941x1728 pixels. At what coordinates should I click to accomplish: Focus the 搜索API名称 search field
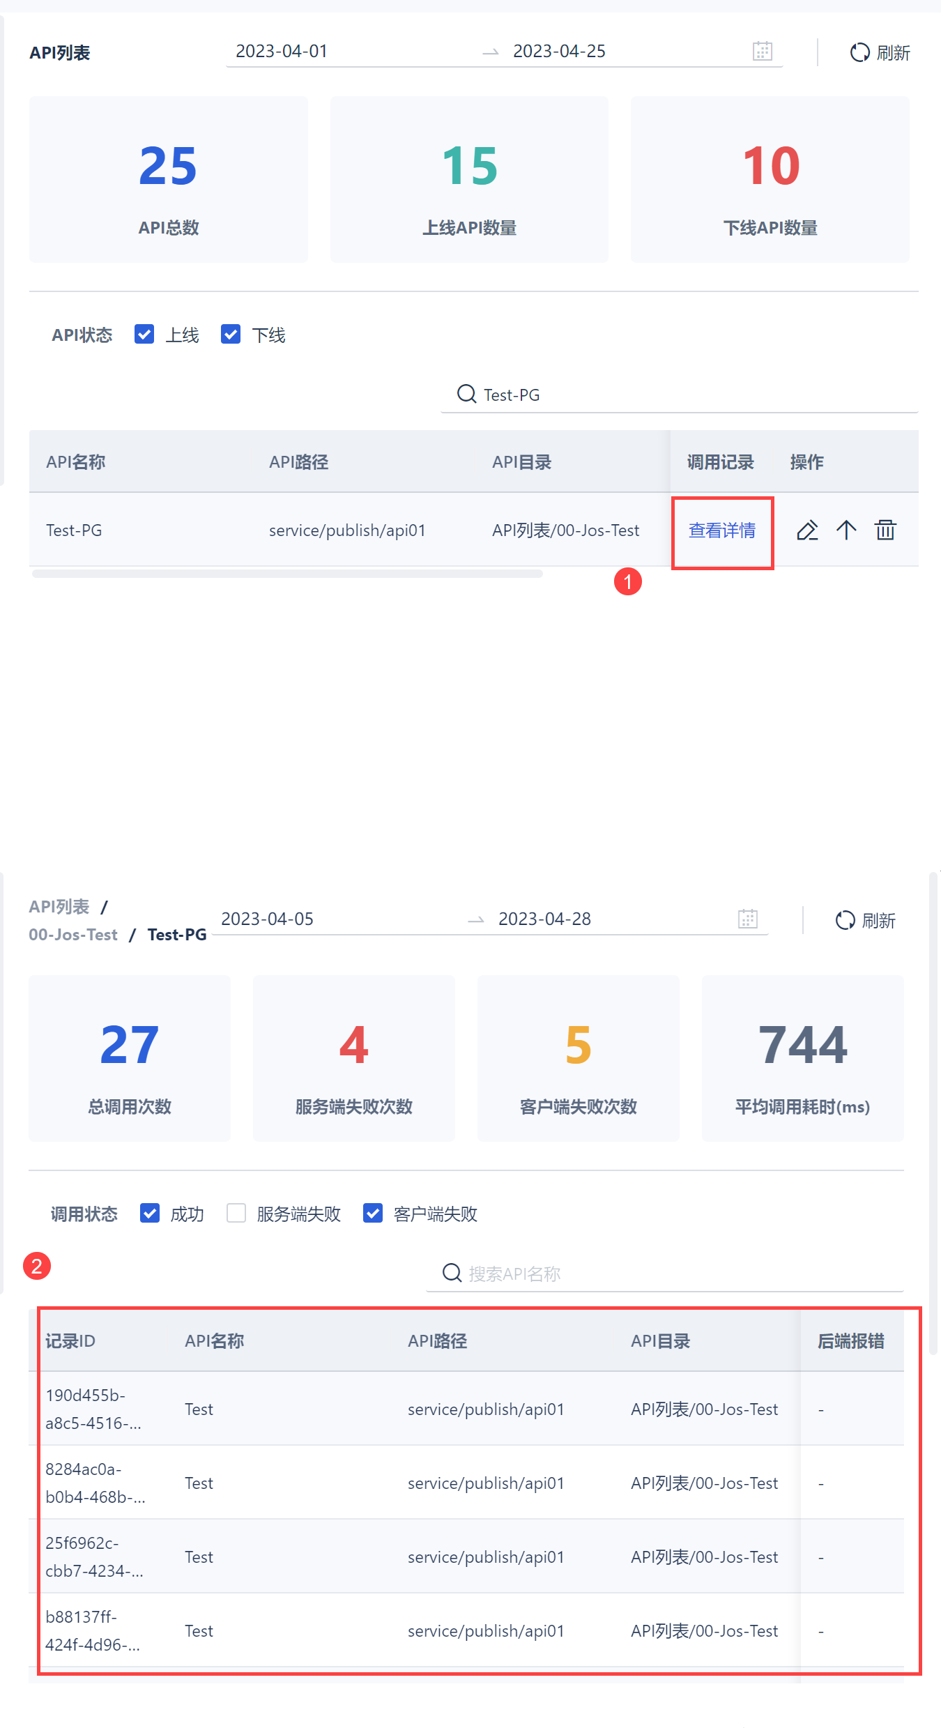[665, 1274]
